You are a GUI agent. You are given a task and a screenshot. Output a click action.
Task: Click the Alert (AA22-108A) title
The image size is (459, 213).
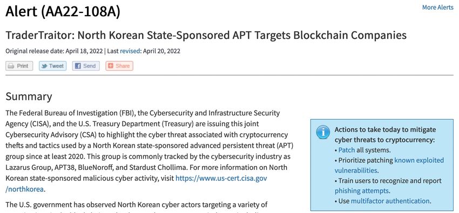coord(63,12)
